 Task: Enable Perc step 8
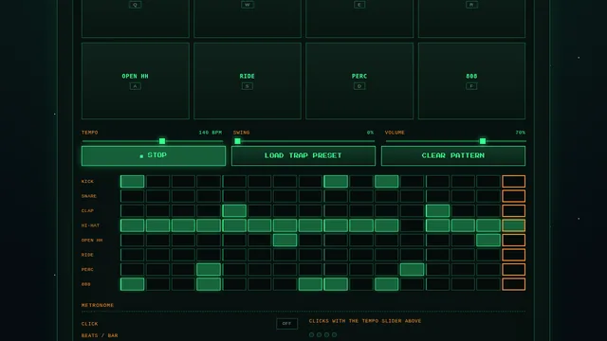coord(310,269)
